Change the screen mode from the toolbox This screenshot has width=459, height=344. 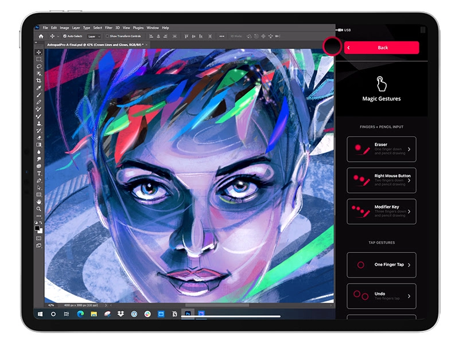coord(38,246)
